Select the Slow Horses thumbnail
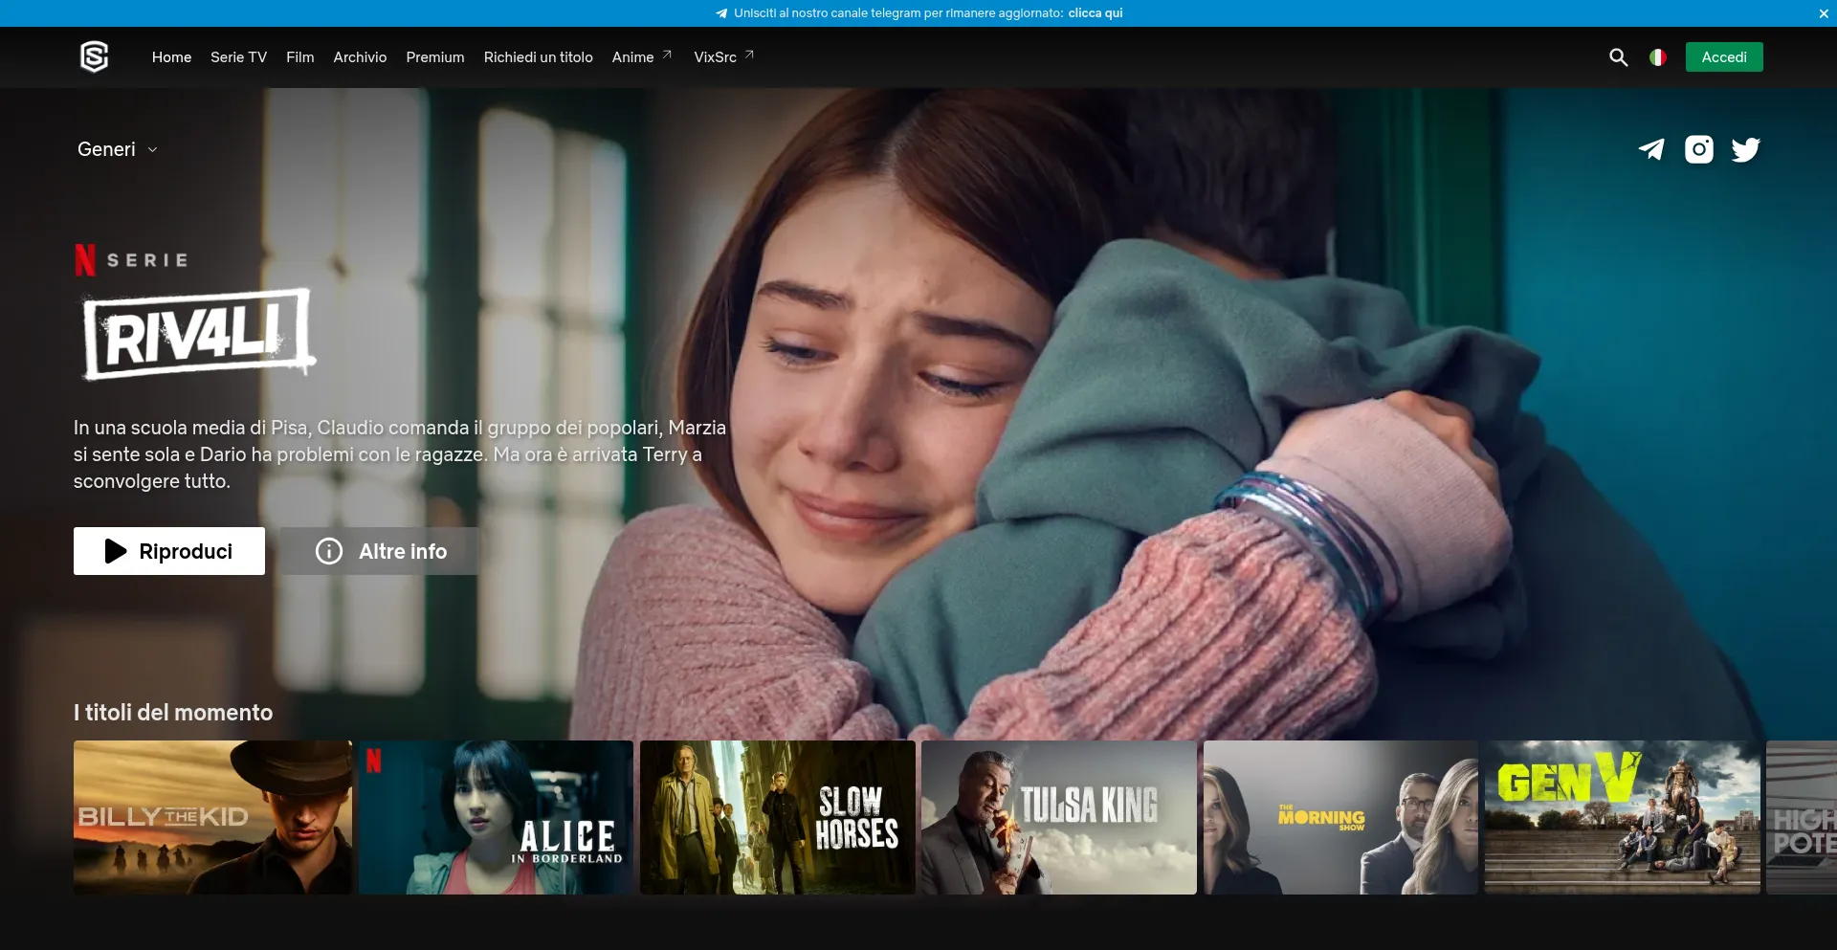The height and width of the screenshot is (950, 1837). point(777,817)
